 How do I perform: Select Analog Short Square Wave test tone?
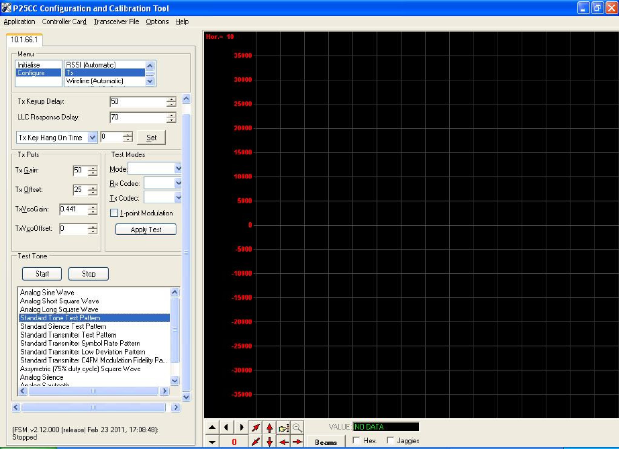pos(95,301)
